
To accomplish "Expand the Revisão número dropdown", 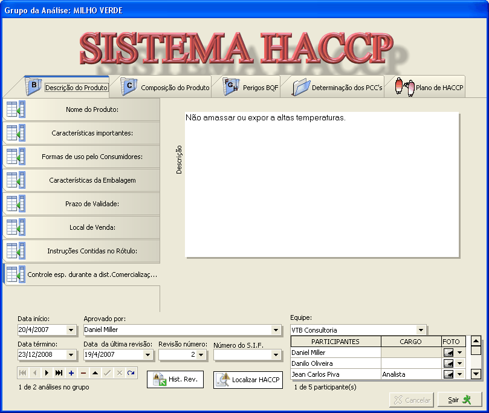I will pyautogui.click(x=201, y=355).
